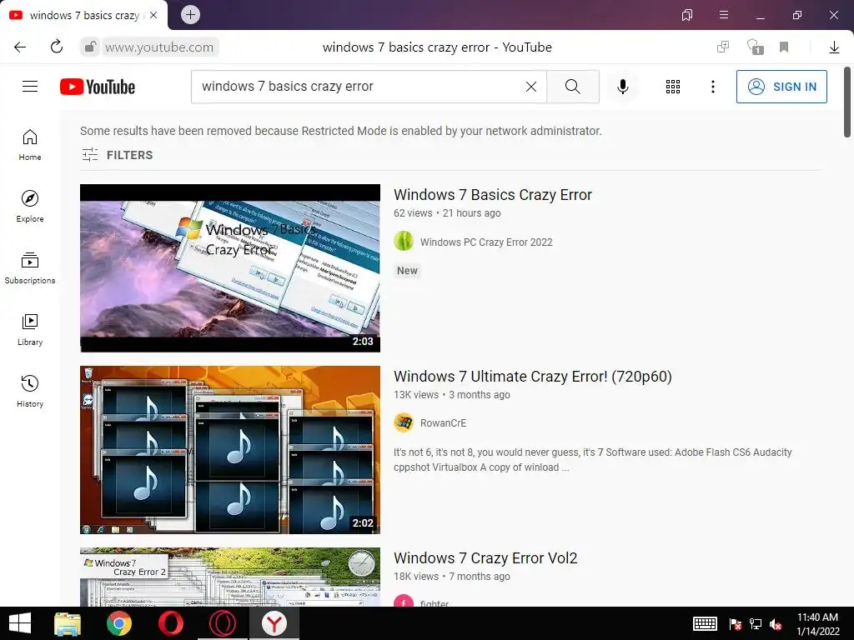Open the touch keyboard tray icon

coord(705,623)
